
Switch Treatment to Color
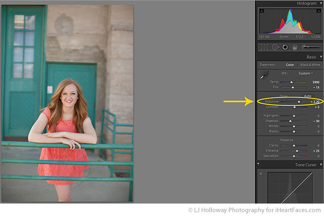click(x=289, y=65)
